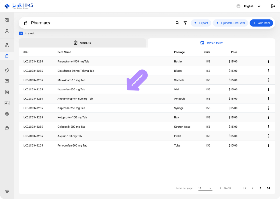Click the LinkHMS logo
This screenshot has height=199, width=280.
tap(19, 6)
